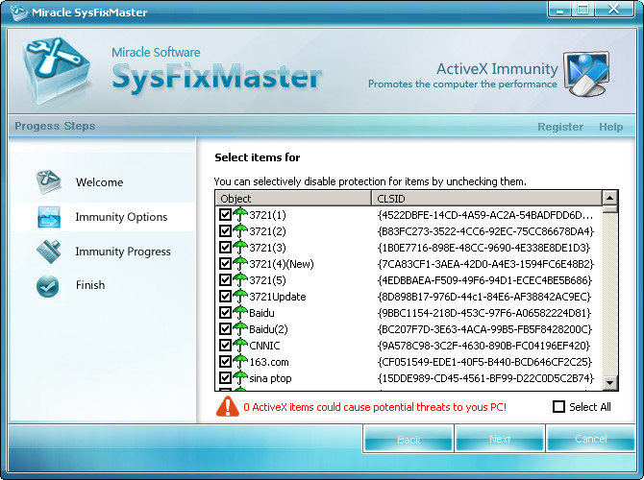Select the CLSID starting {9BBC1154
Viewport: 644px width, 480px height.
pyautogui.click(x=483, y=313)
